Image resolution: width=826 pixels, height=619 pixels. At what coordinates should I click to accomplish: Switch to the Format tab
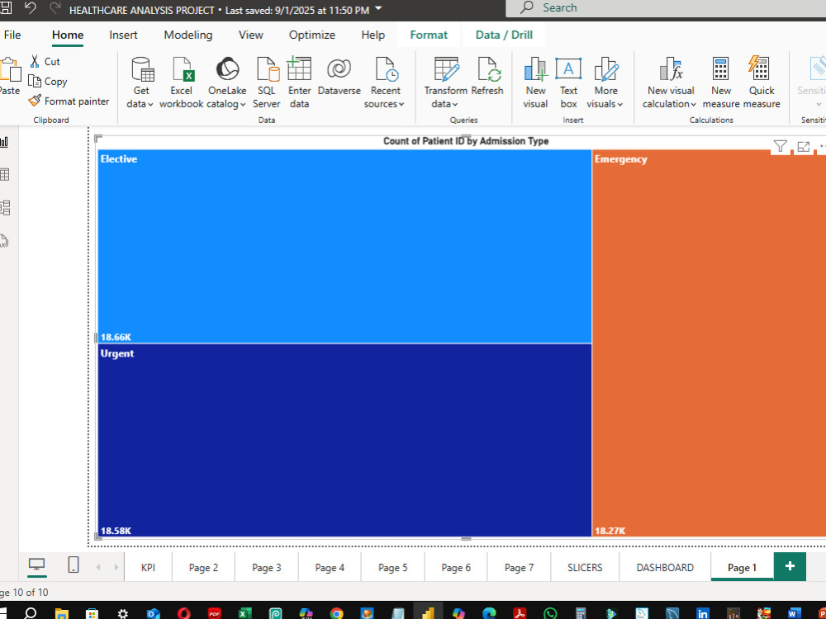tap(429, 35)
